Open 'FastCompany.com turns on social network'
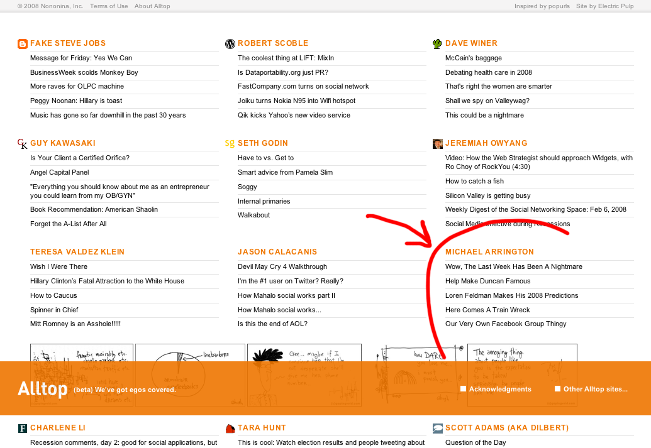The image size is (651, 448). [303, 86]
